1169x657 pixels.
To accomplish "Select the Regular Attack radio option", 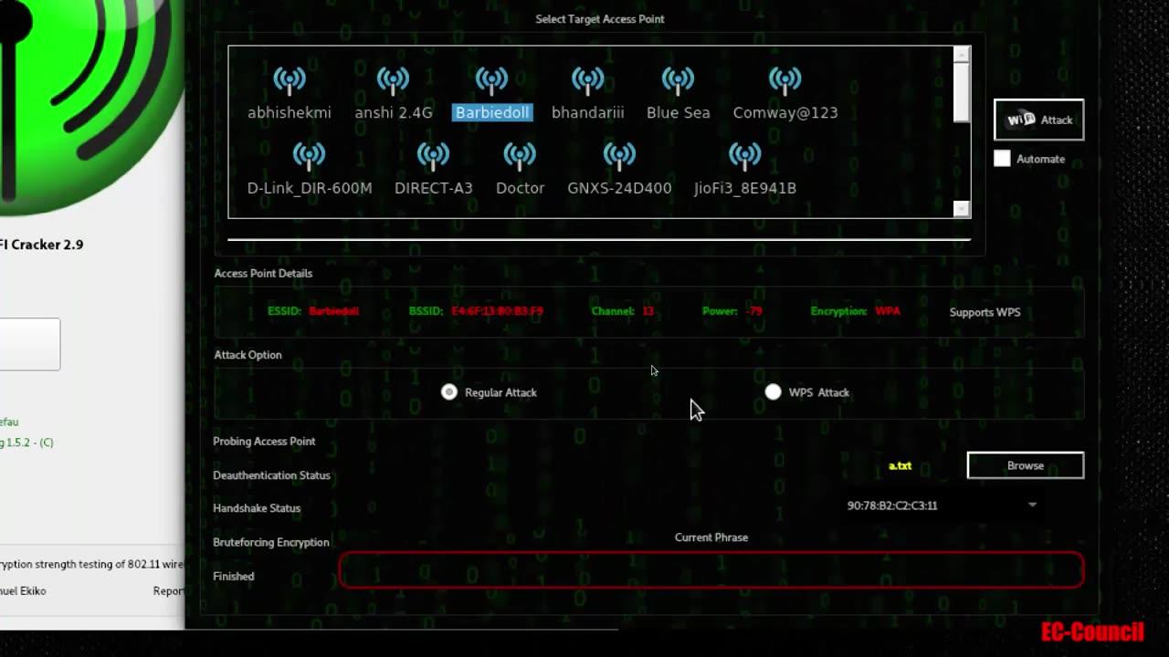I will [448, 392].
